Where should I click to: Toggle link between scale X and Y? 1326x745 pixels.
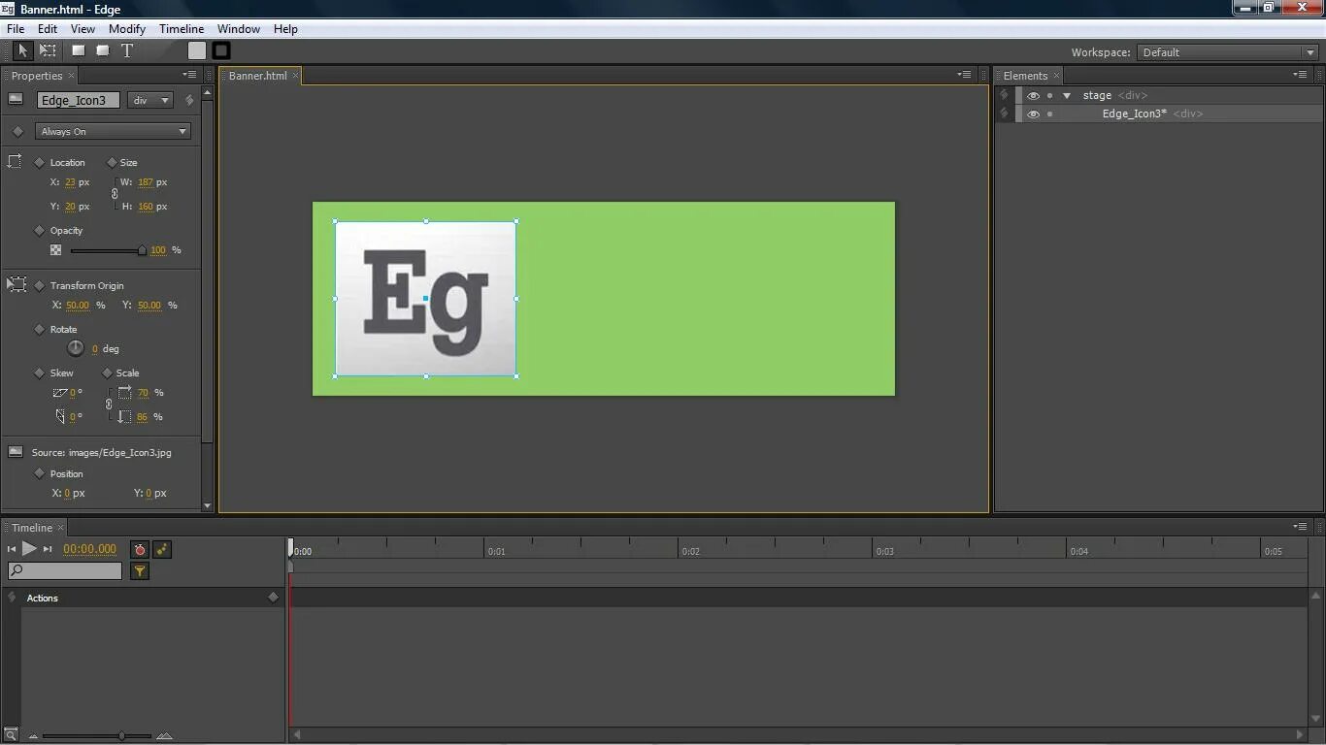pyautogui.click(x=109, y=404)
